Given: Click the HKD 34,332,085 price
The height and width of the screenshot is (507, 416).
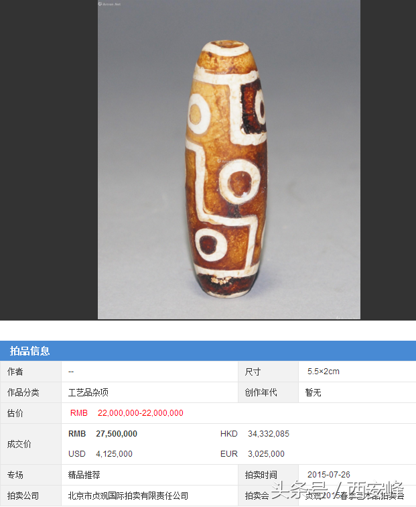Looking at the screenshot, I should (x=255, y=434).
